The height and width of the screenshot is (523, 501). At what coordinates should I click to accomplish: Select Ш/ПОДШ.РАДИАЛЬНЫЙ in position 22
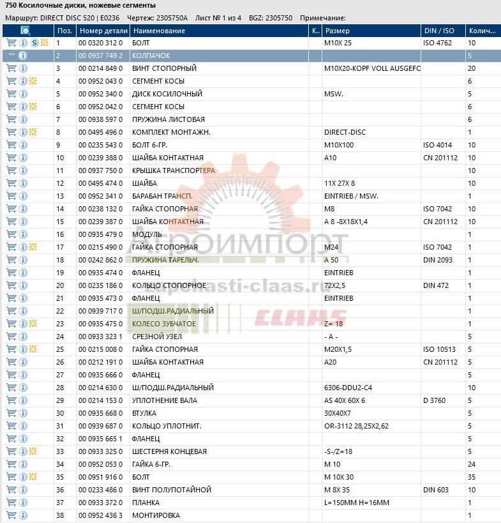(173, 311)
